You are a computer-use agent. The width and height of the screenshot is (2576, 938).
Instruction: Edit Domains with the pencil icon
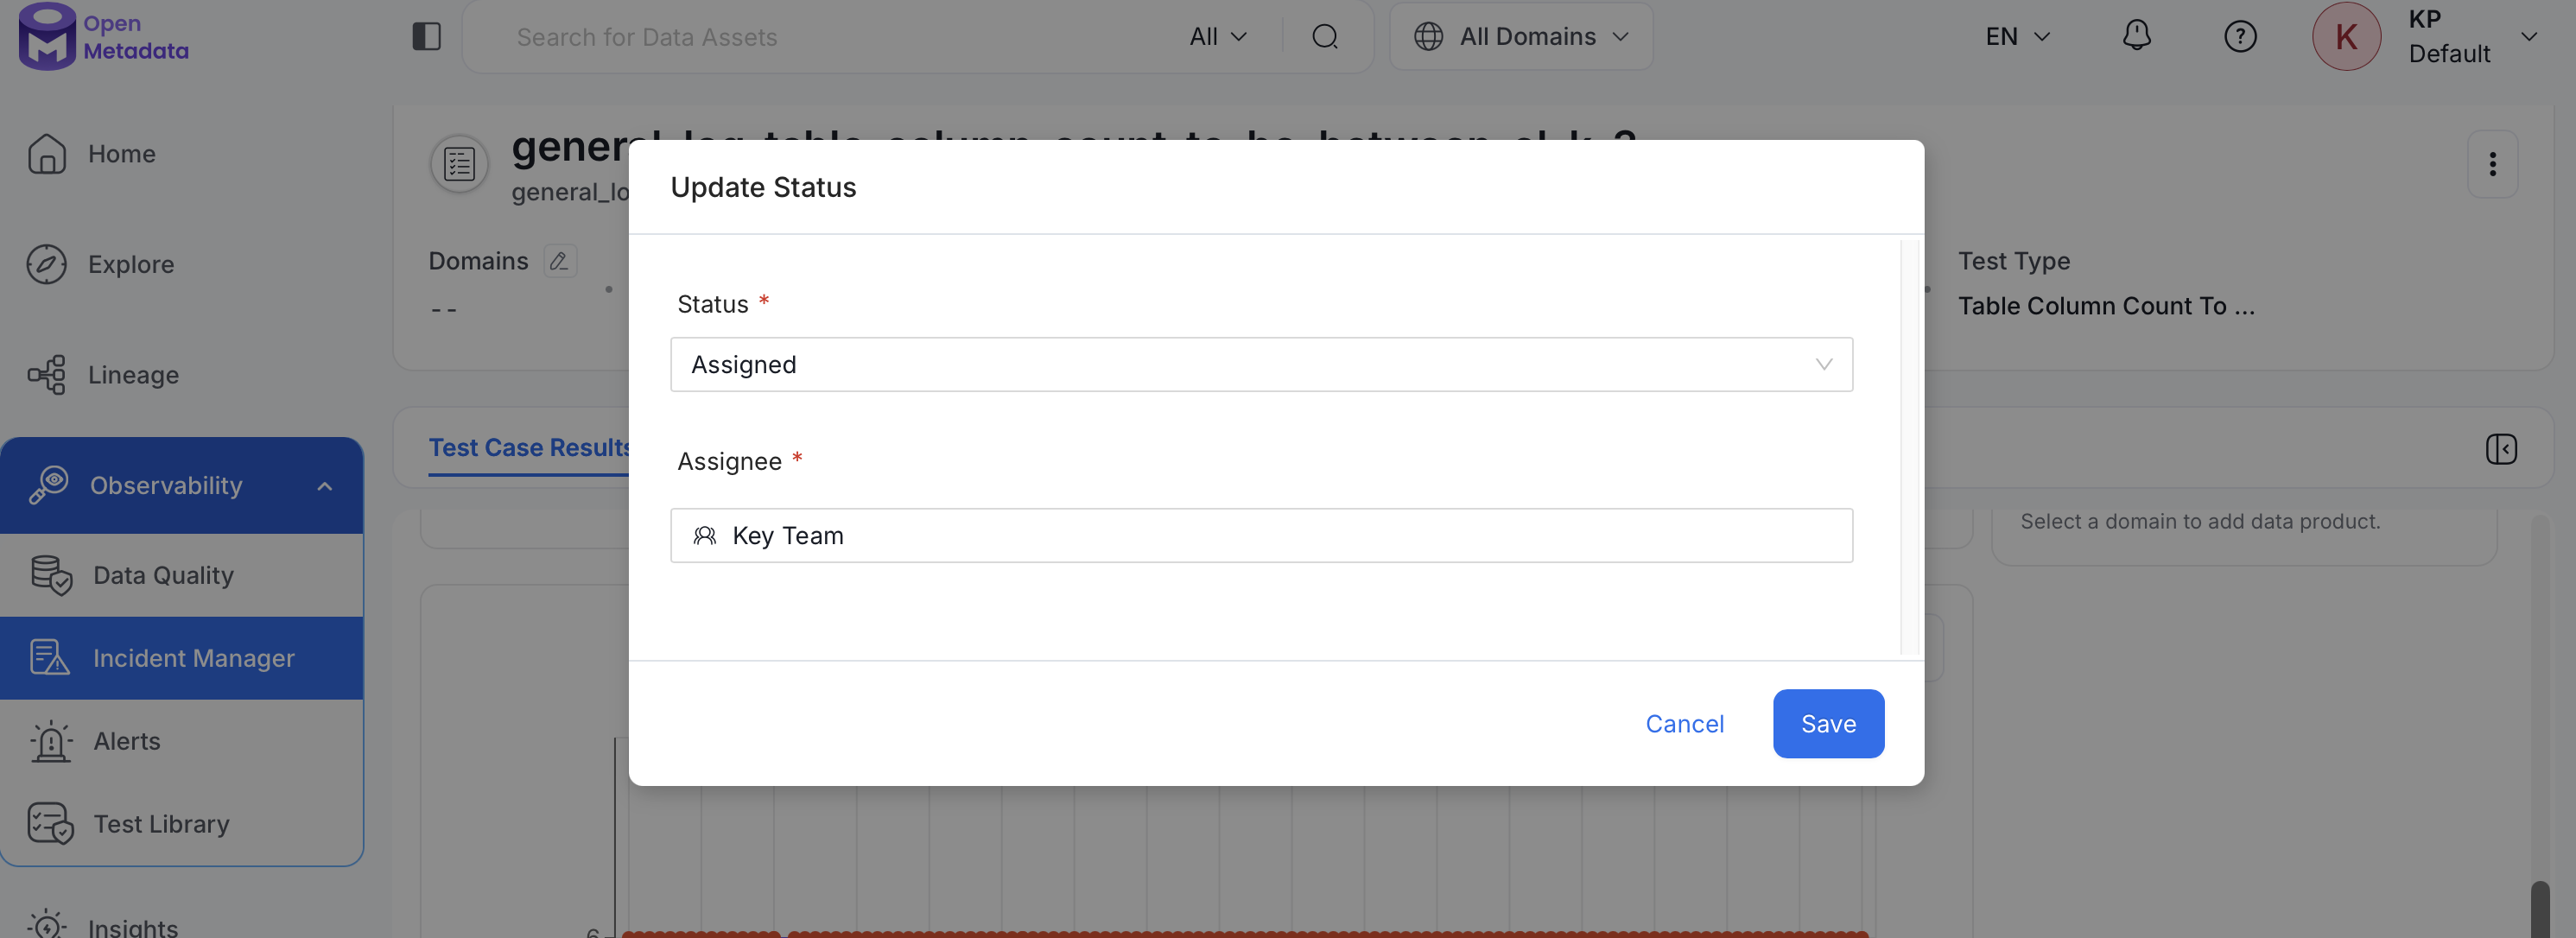point(559,261)
